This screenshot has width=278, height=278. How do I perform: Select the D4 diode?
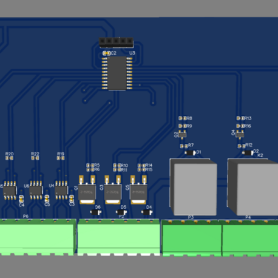point(147,212)
